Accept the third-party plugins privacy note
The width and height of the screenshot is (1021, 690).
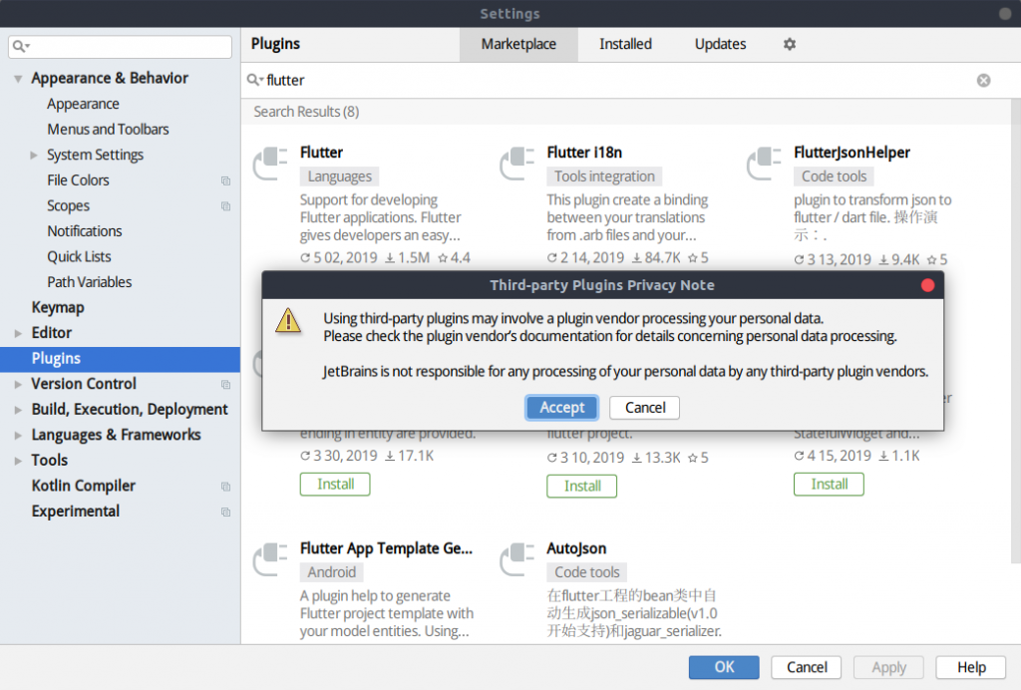[562, 407]
